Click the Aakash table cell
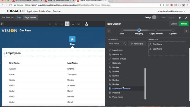The height and width of the screenshot is (107, 190). coord(12,69)
